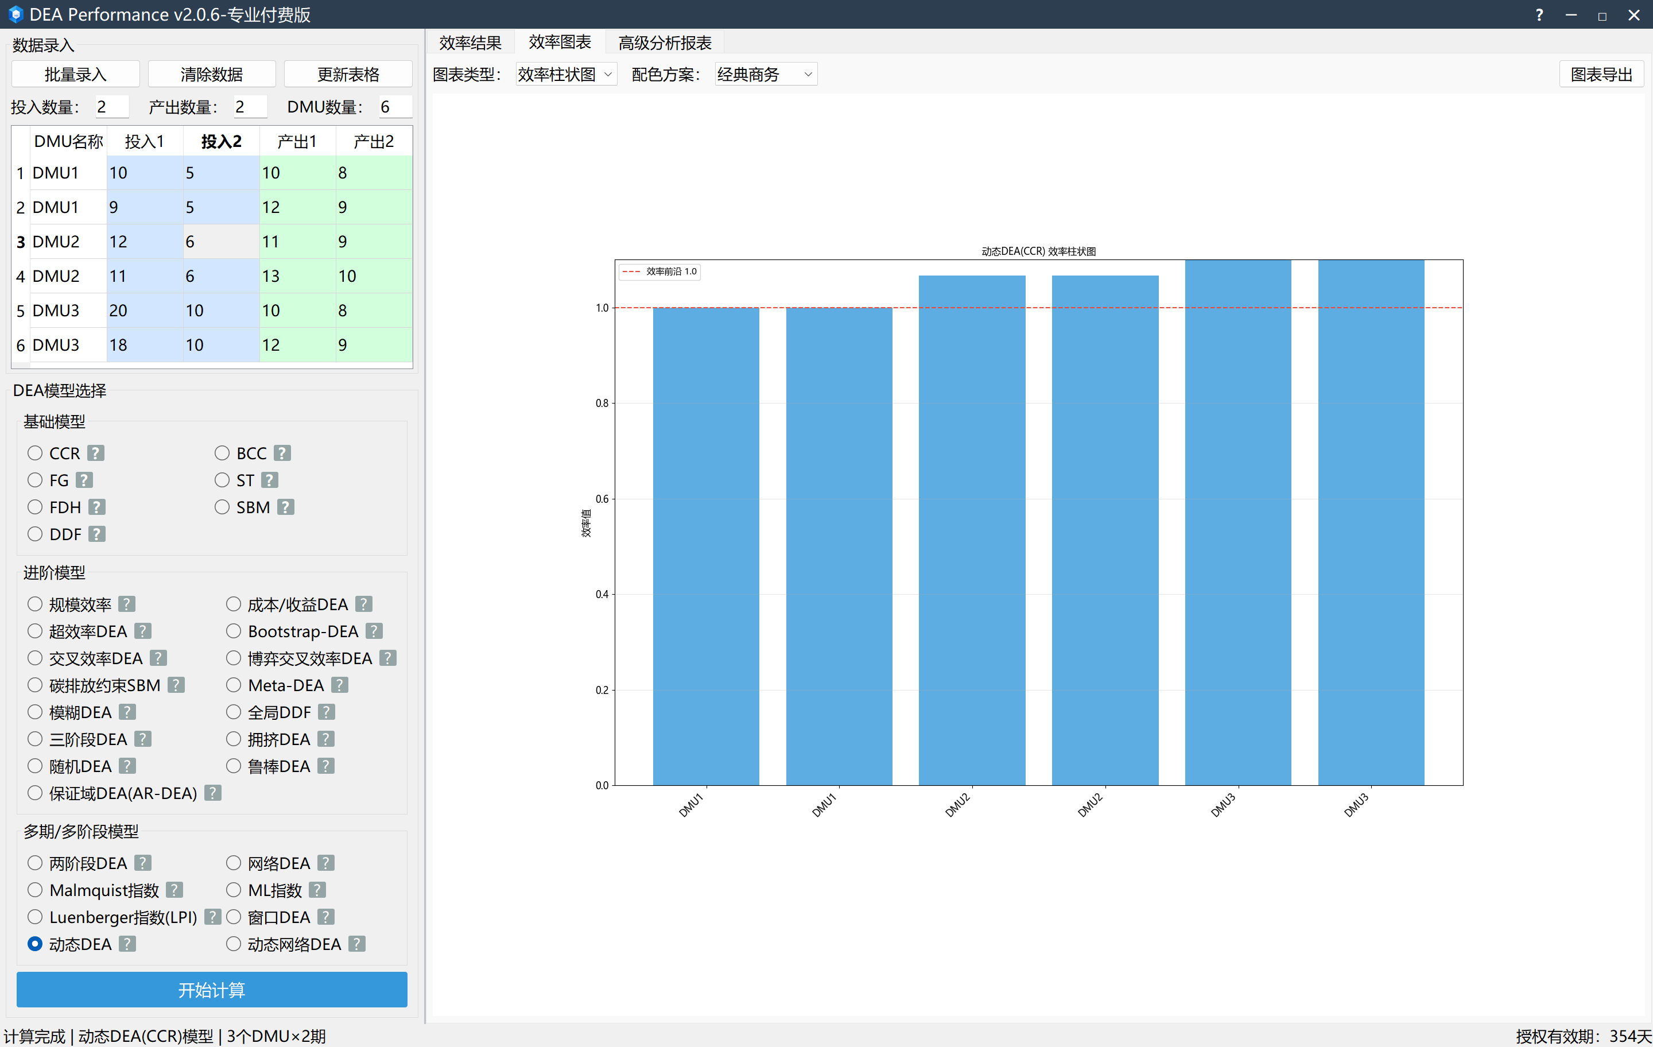Click the DMU数量 input field
Screen dimensions: 1653x1047
click(395, 106)
